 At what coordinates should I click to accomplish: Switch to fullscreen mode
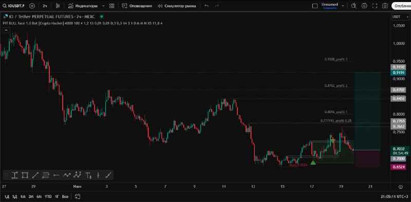[375, 6]
